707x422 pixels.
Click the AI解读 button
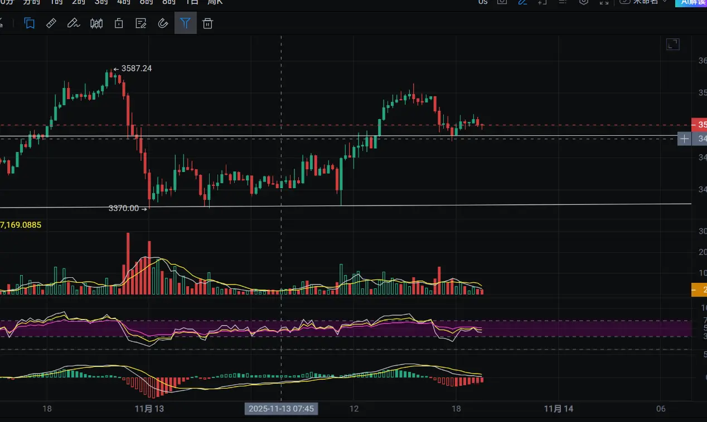[691, 2]
